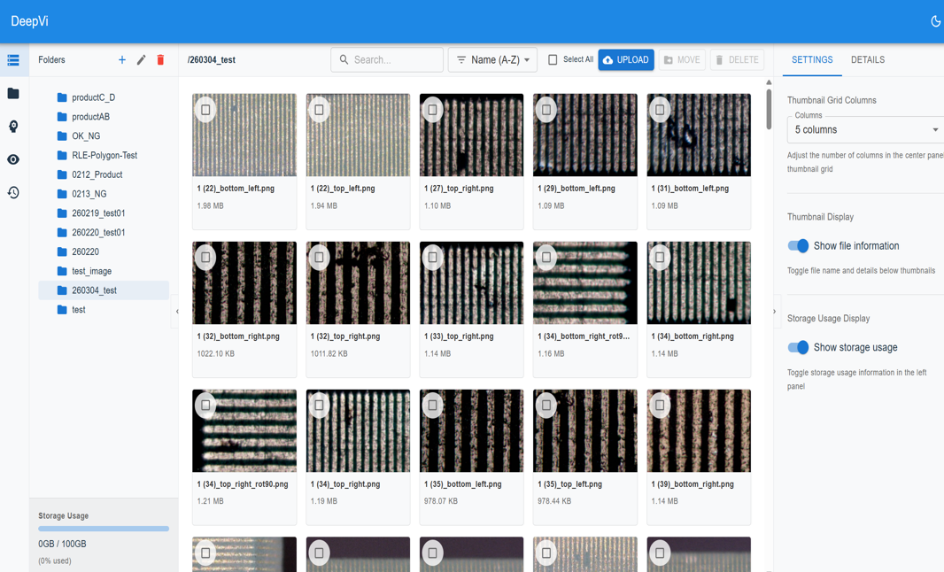Open the RLE-Polygon-Test folder

click(x=104, y=156)
